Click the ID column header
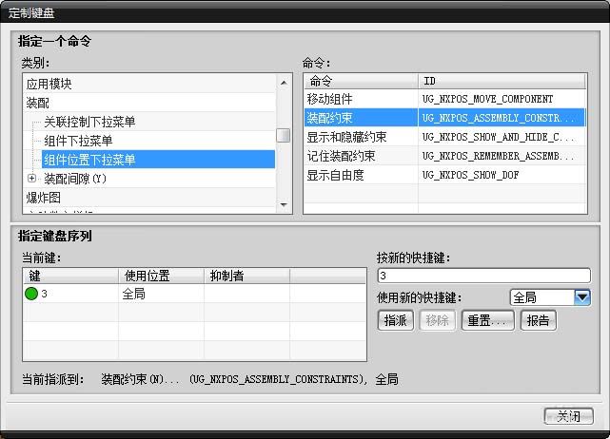610x439 pixels. click(502, 81)
